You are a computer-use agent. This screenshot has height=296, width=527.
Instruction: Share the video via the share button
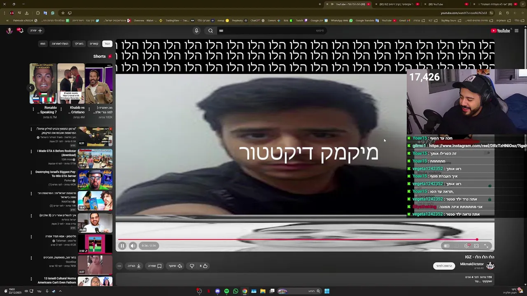(175, 266)
